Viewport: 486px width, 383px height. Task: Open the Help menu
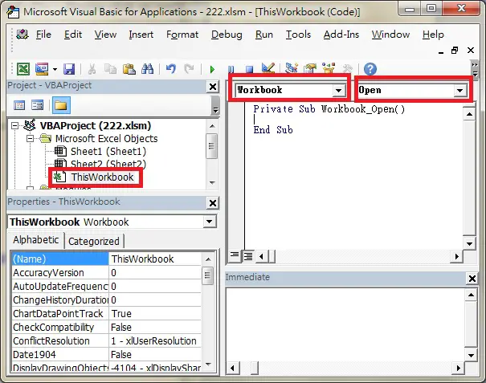(x=433, y=35)
